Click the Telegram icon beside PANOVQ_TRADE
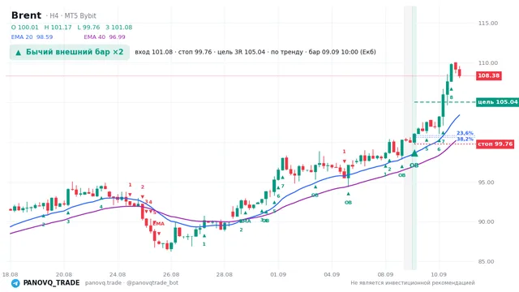This screenshot has width=519, height=292. 15,283
